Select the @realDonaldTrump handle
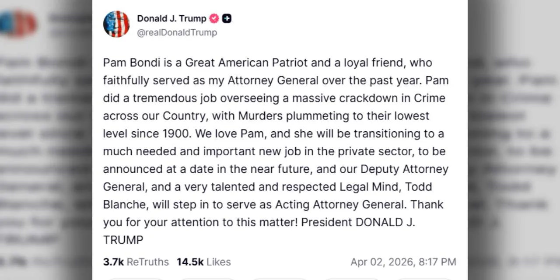 point(177,32)
